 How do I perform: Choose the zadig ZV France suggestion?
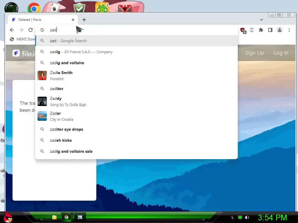136,52
